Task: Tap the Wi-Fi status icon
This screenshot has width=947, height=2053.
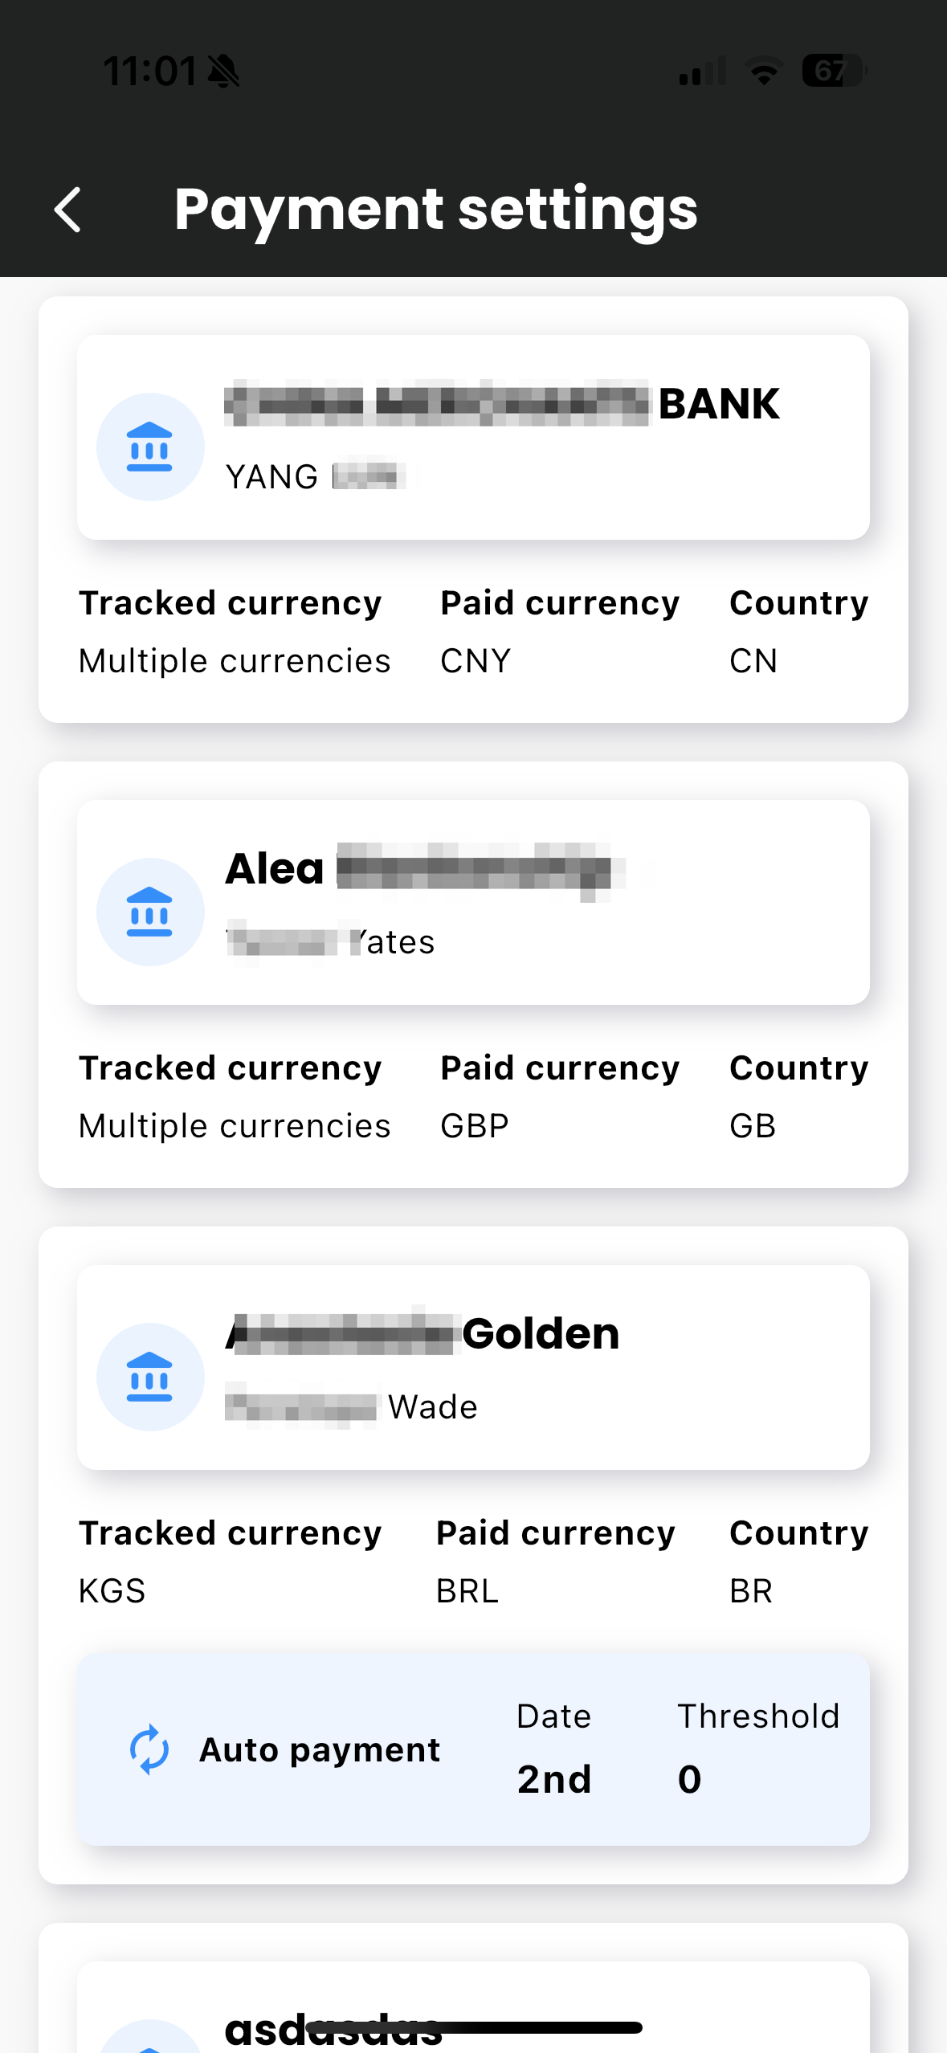Action: 764,71
